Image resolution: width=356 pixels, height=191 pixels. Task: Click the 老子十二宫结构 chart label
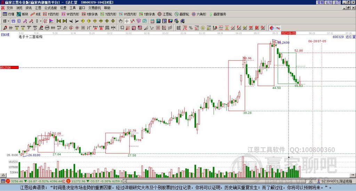tap(31, 37)
